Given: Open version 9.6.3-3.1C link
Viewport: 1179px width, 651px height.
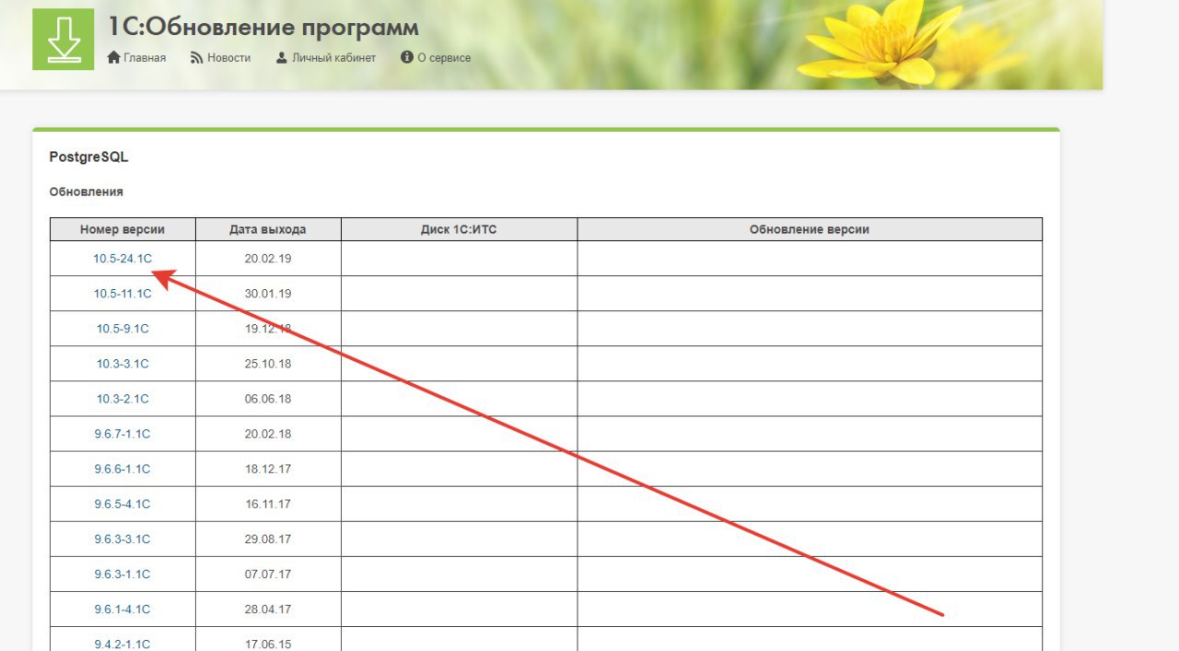Looking at the screenshot, I should point(123,539).
